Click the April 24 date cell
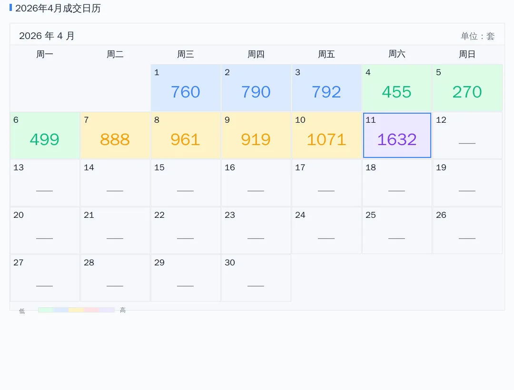This screenshot has height=390, width=514. point(326,230)
